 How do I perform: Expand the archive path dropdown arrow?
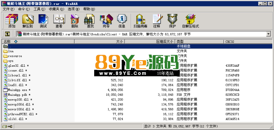pyautogui.click(x=269, y=34)
